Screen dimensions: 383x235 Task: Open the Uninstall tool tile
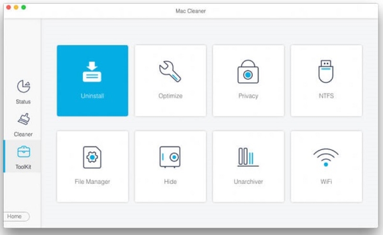click(x=92, y=80)
